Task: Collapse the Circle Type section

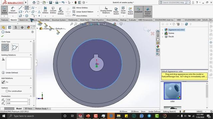Action: tap(31, 42)
